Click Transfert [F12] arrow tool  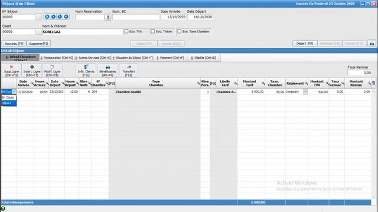[129, 71]
